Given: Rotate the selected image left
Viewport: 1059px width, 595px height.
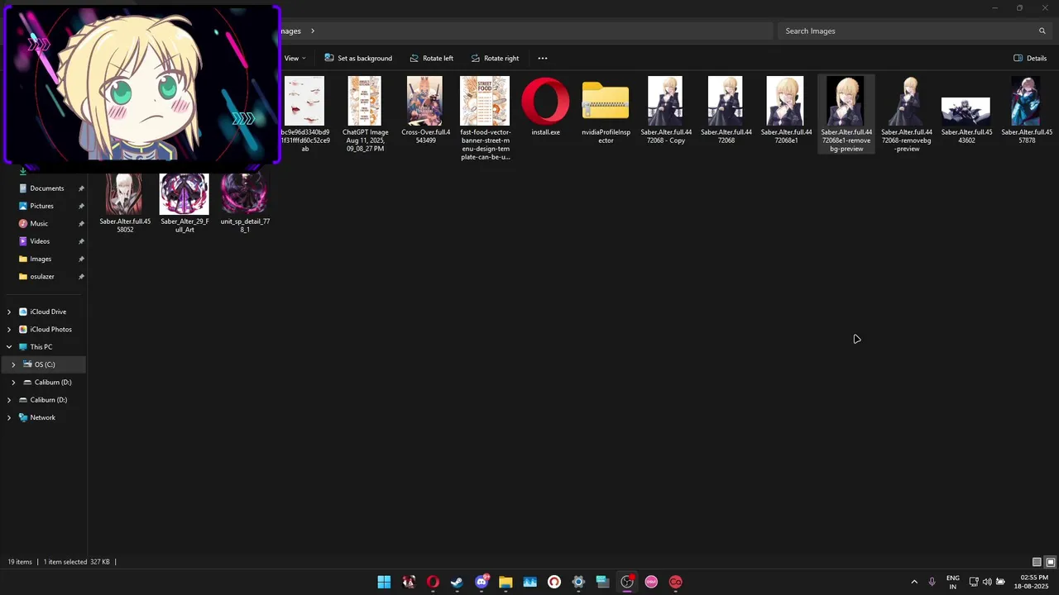Looking at the screenshot, I should tap(431, 58).
